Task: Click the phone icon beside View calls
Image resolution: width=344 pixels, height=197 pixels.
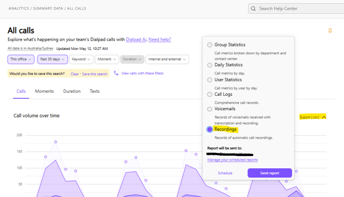Action: [x=116, y=73]
